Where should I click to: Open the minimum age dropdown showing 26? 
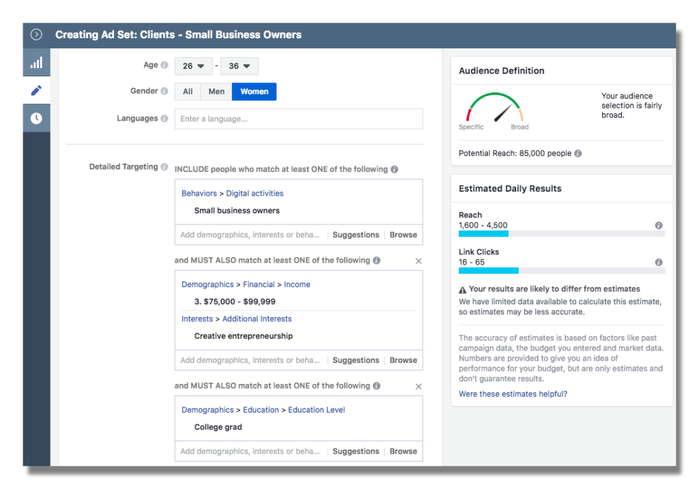[193, 65]
